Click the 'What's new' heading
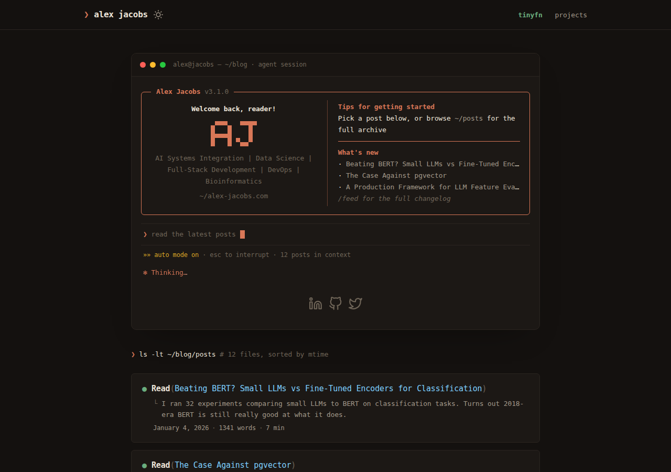Screen dimensions: 671x472 tap(358, 152)
